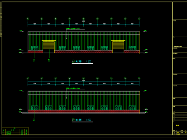Select yellow roller door near axis 2
The image size is (187, 140).
tap(49, 47)
